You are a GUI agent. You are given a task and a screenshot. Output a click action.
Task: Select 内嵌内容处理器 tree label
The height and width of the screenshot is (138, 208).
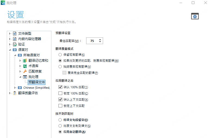30,39
